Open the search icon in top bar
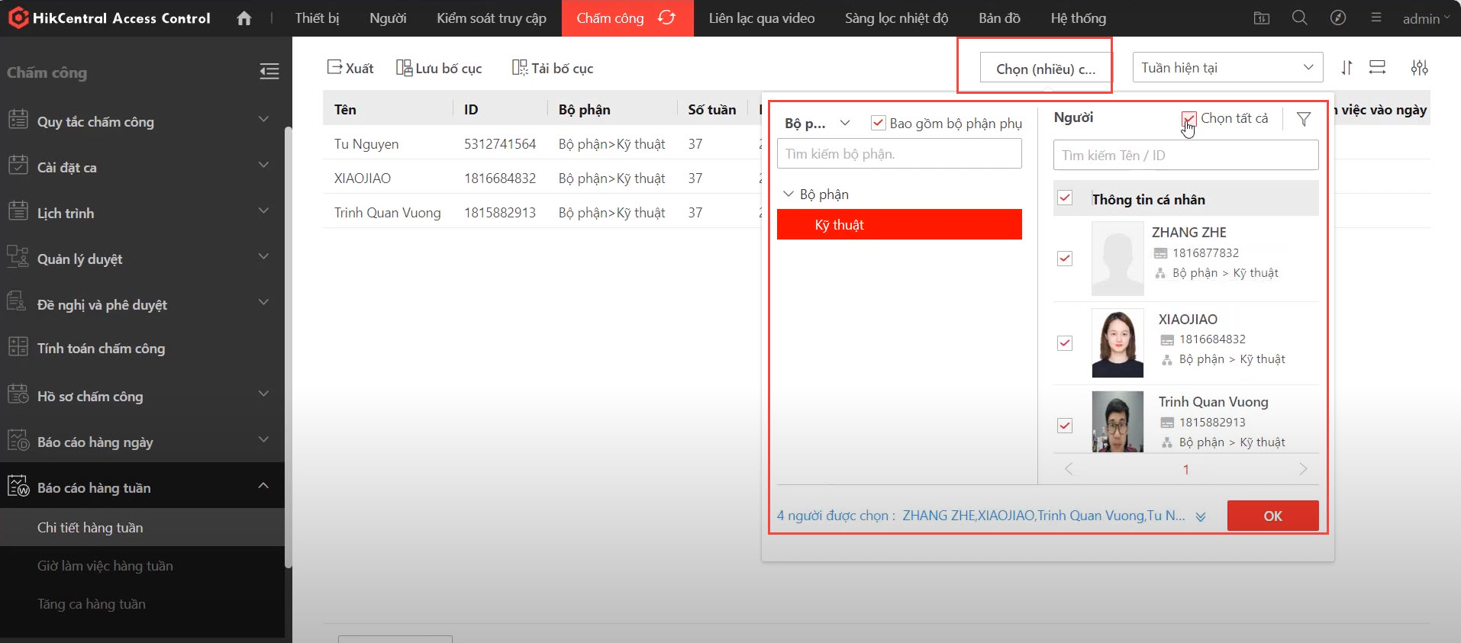1461x643 pixels. pos(1299,18)
